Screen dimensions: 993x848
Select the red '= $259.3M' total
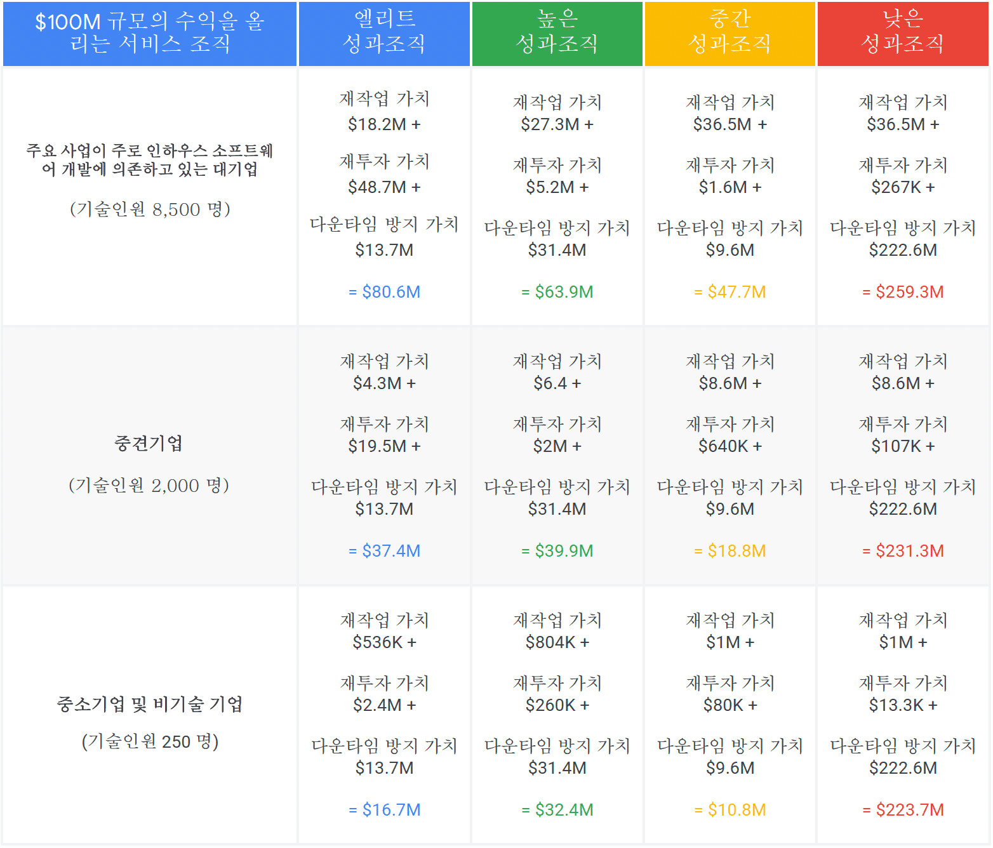903,292
